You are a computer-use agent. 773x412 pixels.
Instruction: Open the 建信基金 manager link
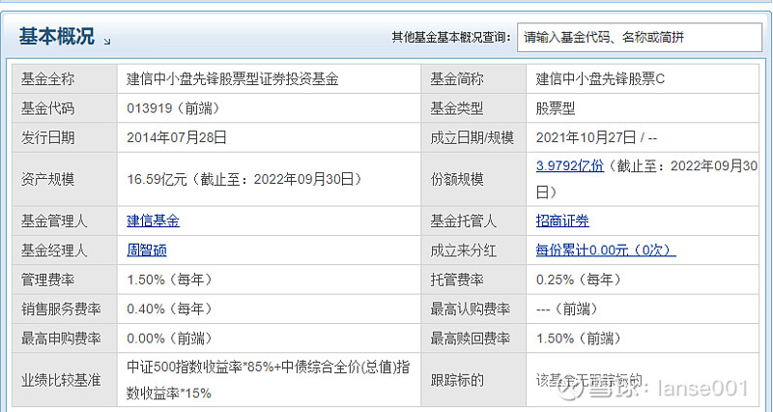[x=153, y=221]
